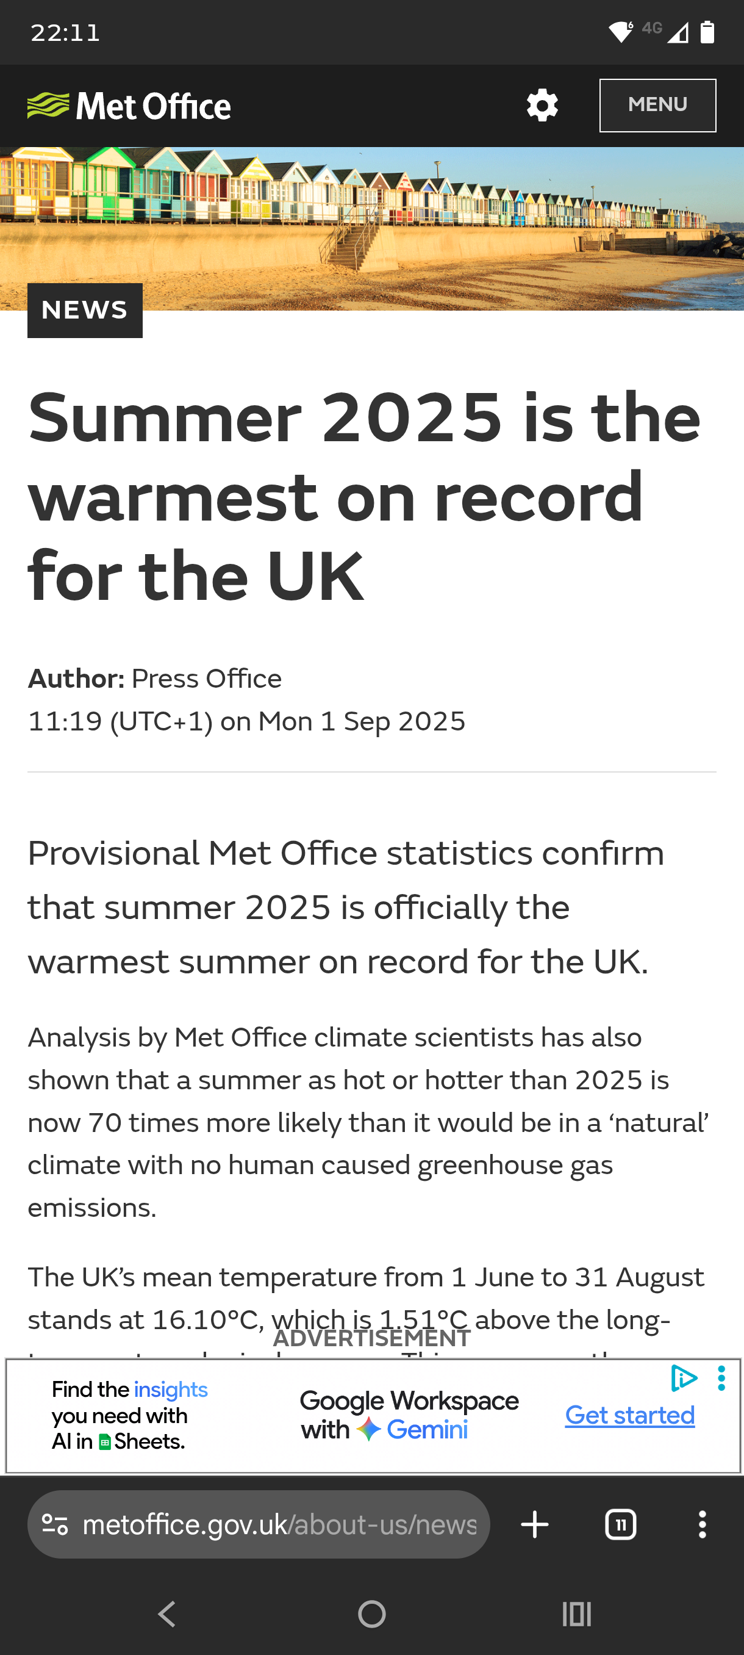Click the NEWS category label
This screenshot has height=1655, width=744.
pos(85,310)
